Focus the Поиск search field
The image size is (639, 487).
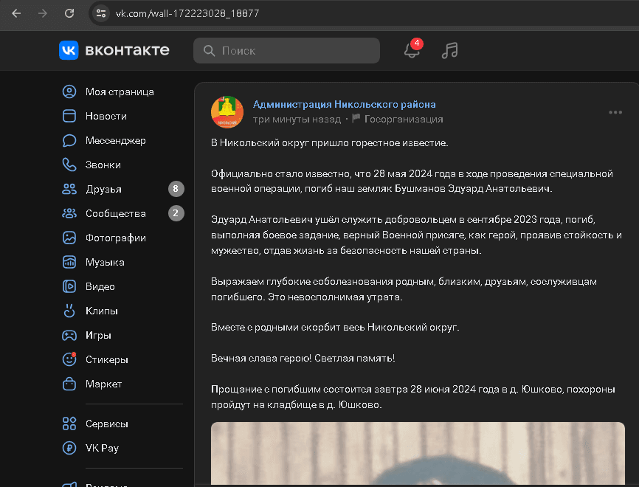click(x=286, y=50)
